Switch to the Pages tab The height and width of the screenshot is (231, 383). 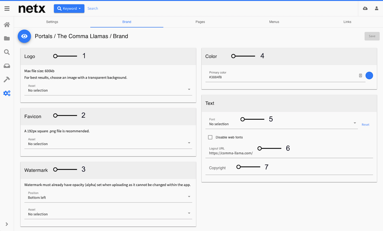pyautogui.click(x=200, y=22)
